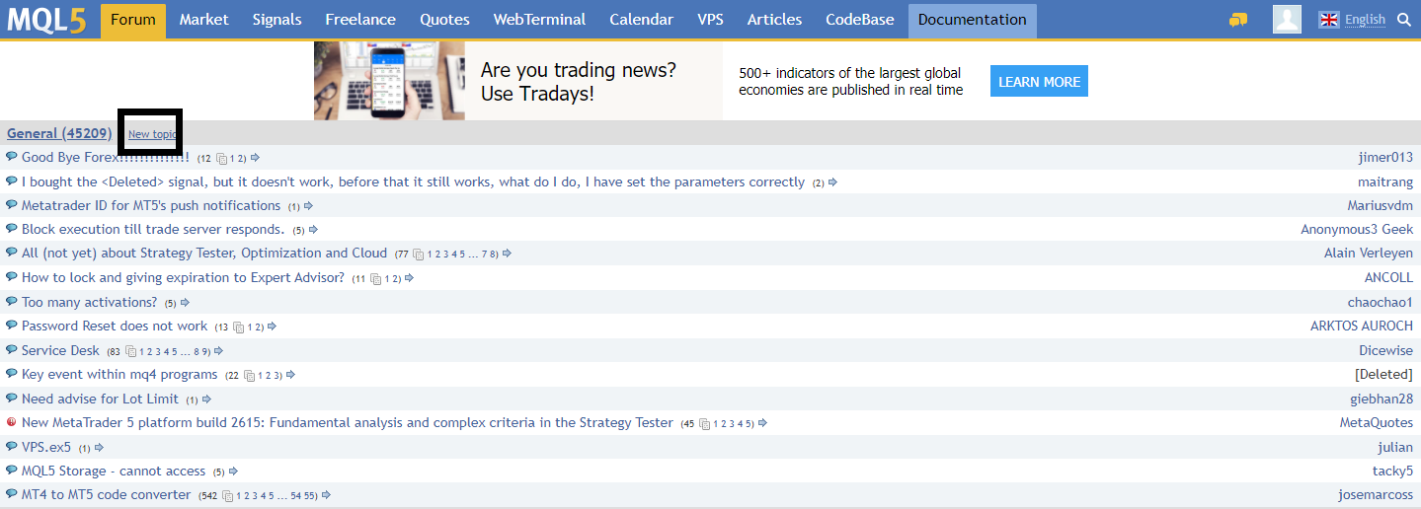
Task: Click speech bubble icon beside Good Bye Forex
Action: [x=12, y=157]
